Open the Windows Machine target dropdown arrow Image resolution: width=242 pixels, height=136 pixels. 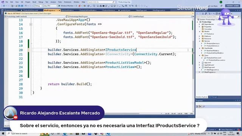pos(74,6)
